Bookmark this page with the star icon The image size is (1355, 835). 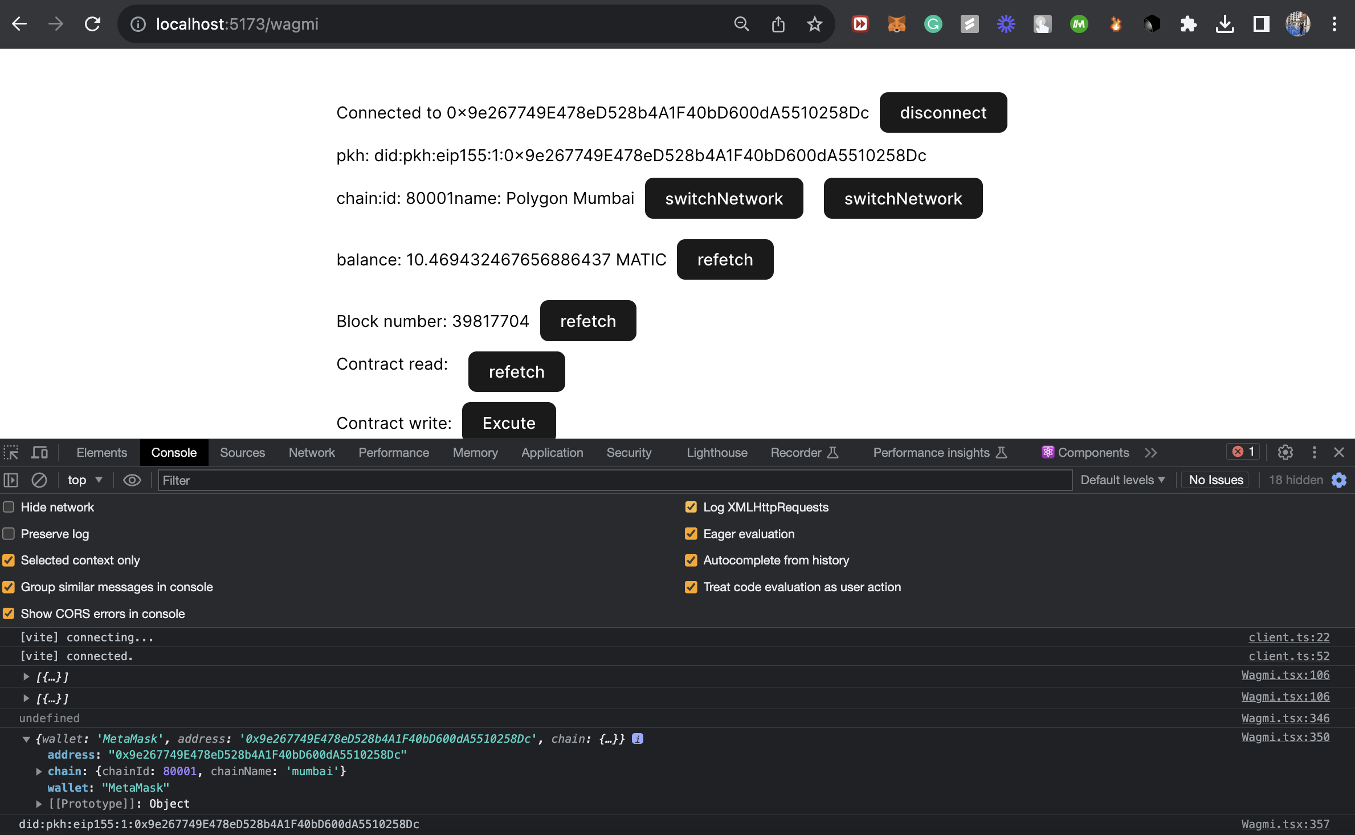pos(814,24)
